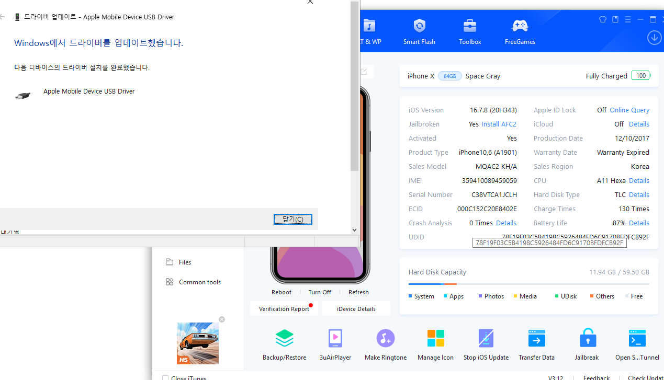Open the Verification Report
This screenshot has width=664, height=380.
[x=284, y=309]
